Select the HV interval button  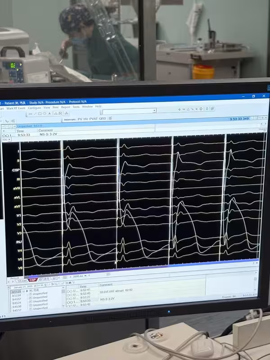pyautogui.click(x=85, y=119)
